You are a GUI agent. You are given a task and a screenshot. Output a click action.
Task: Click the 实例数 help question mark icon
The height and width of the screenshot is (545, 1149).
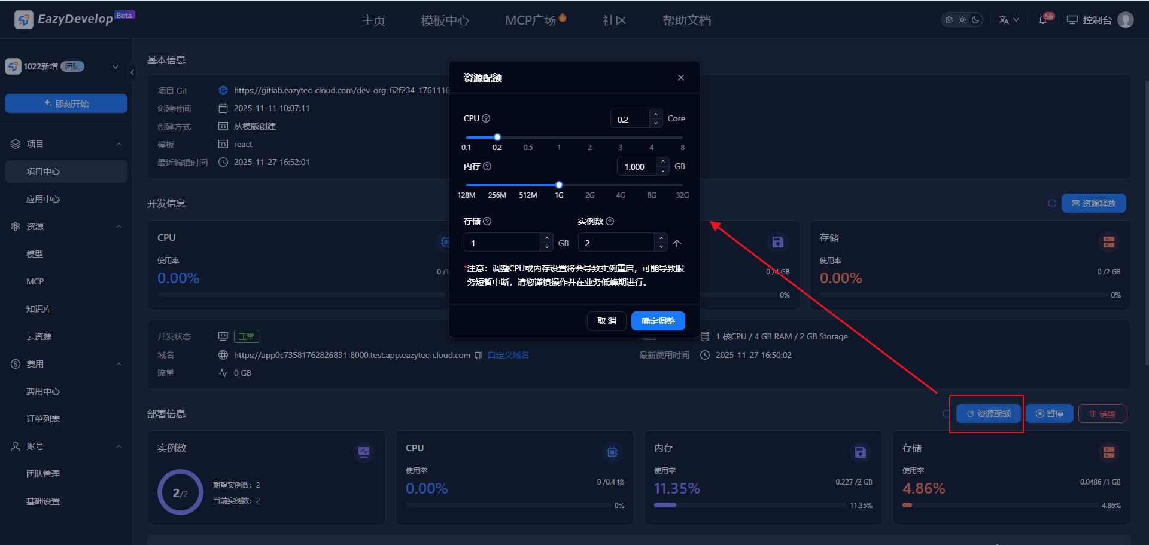[610, 221]
